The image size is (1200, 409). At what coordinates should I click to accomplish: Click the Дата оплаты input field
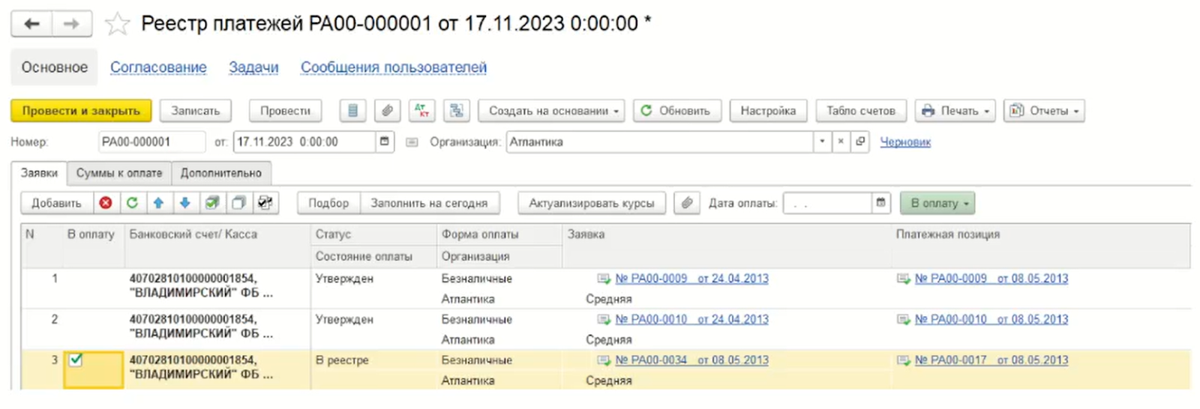click(x=826, y=203)
